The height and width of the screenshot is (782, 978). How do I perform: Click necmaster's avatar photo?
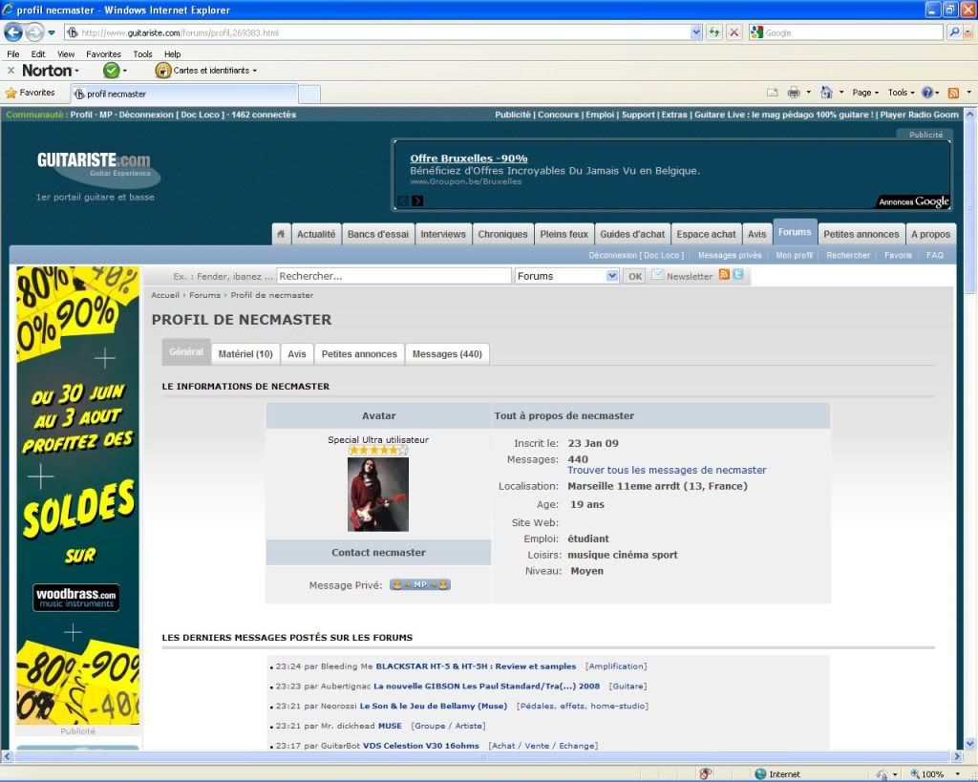pyautogui.click(x=378, y=494)
